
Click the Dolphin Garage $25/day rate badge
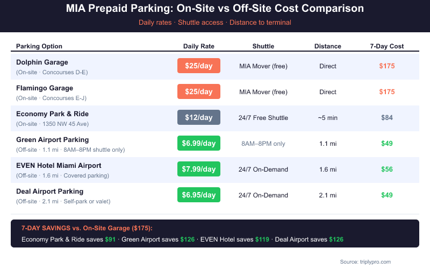198,66
